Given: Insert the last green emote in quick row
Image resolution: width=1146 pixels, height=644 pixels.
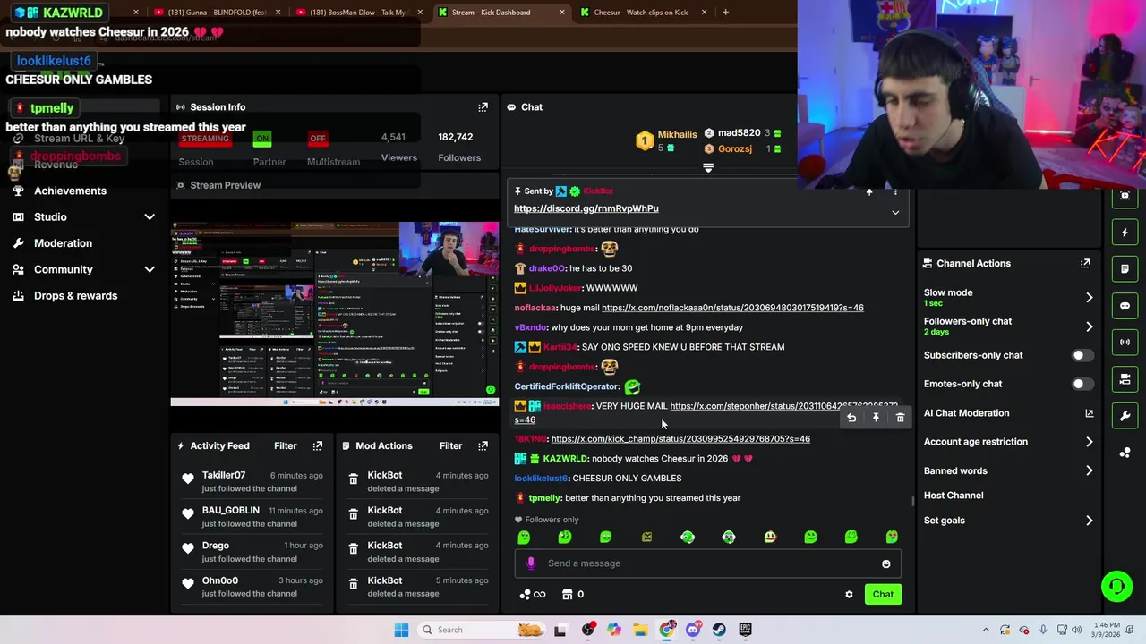Looking at the screenshot, I should point(892,537).
